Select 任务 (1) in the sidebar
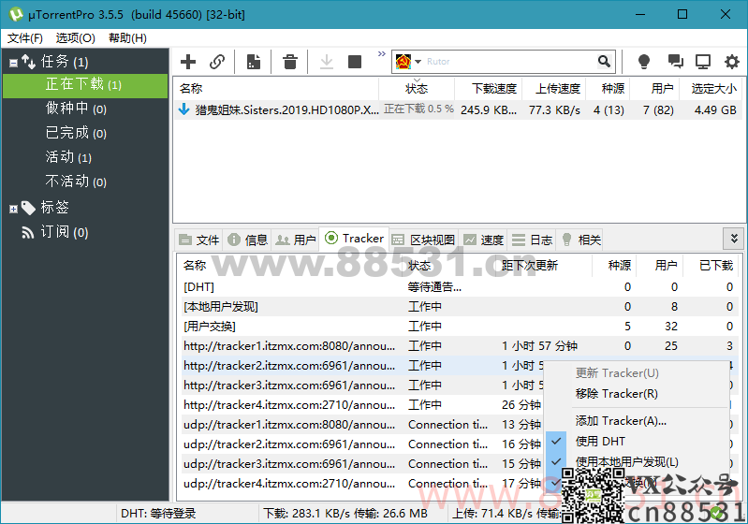The height and width of the screenshot is (524, 748). click(65, 62)
